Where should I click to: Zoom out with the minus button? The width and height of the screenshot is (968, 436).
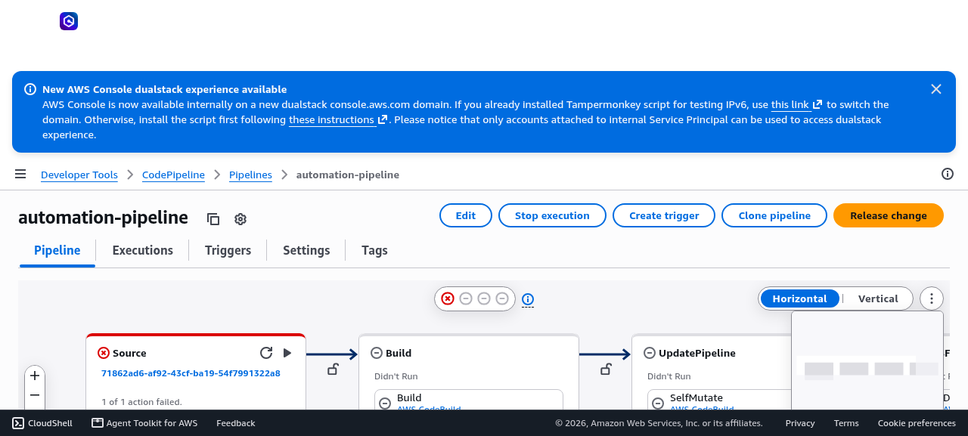35,395
